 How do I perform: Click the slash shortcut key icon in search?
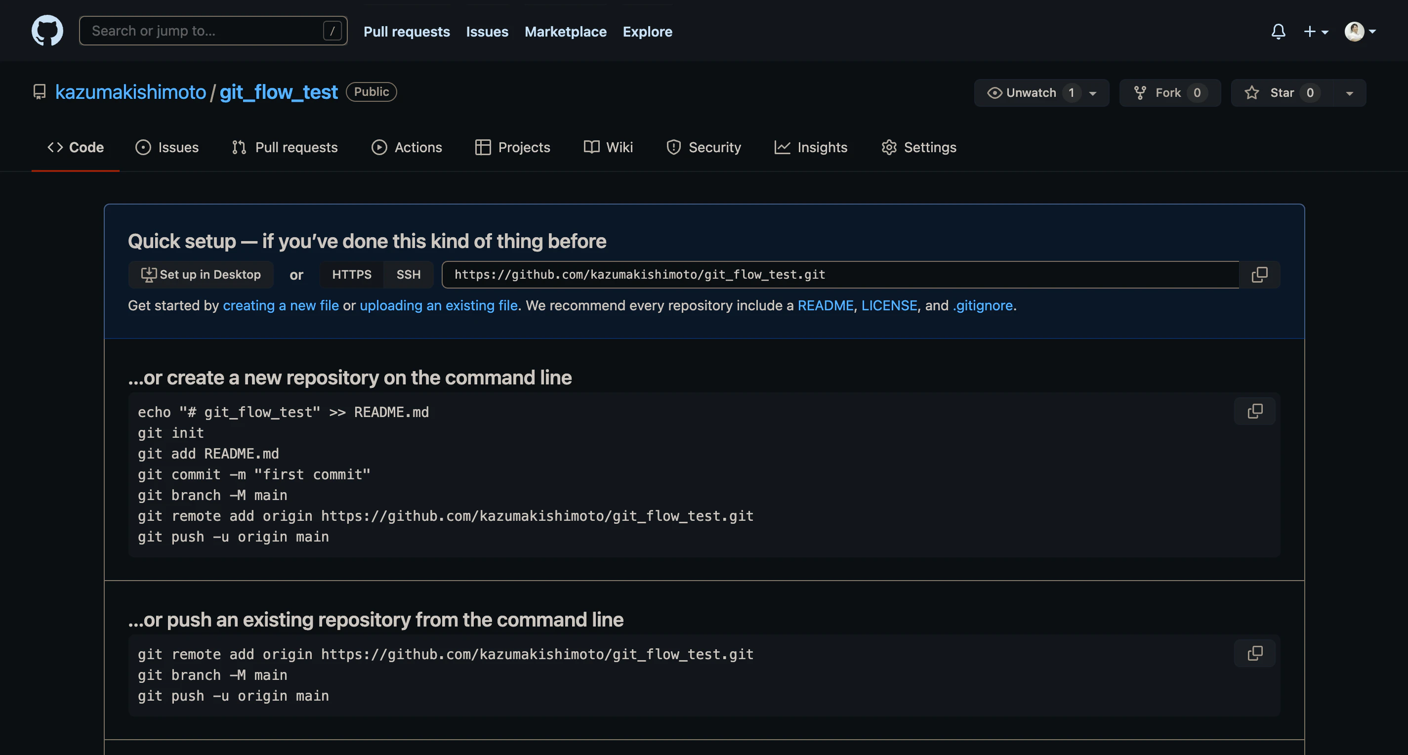click(332, 31)
